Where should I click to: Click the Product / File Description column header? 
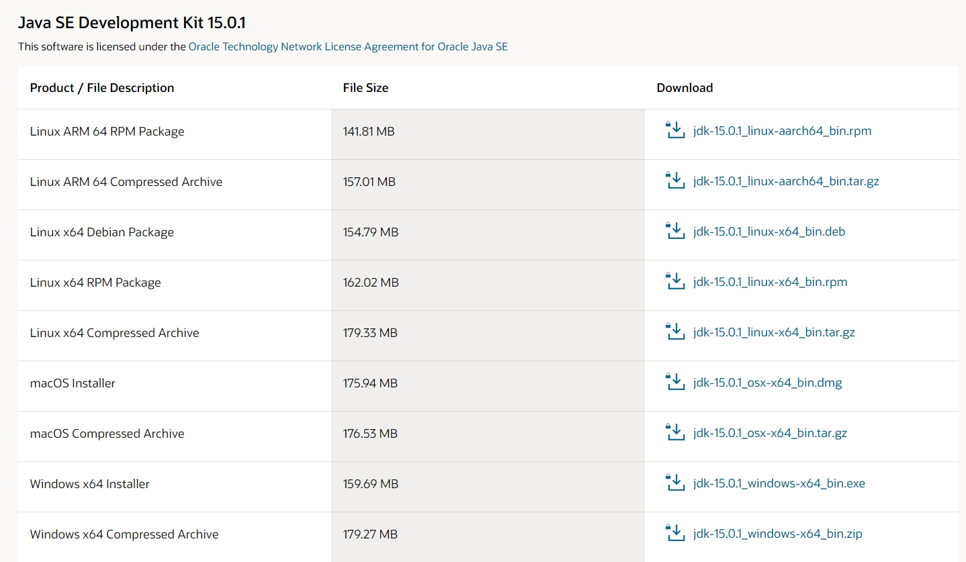(102, 88)
